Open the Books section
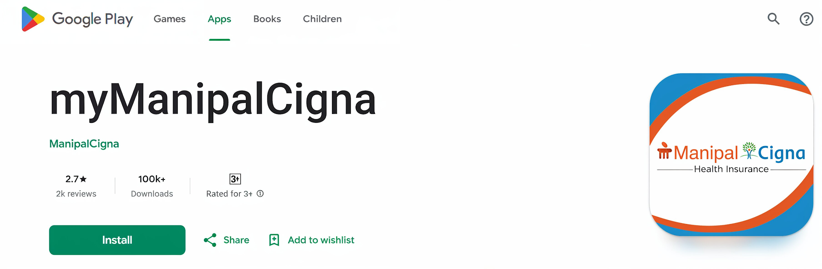The height and width of the screenshot is (269, 822). point(267,19)
